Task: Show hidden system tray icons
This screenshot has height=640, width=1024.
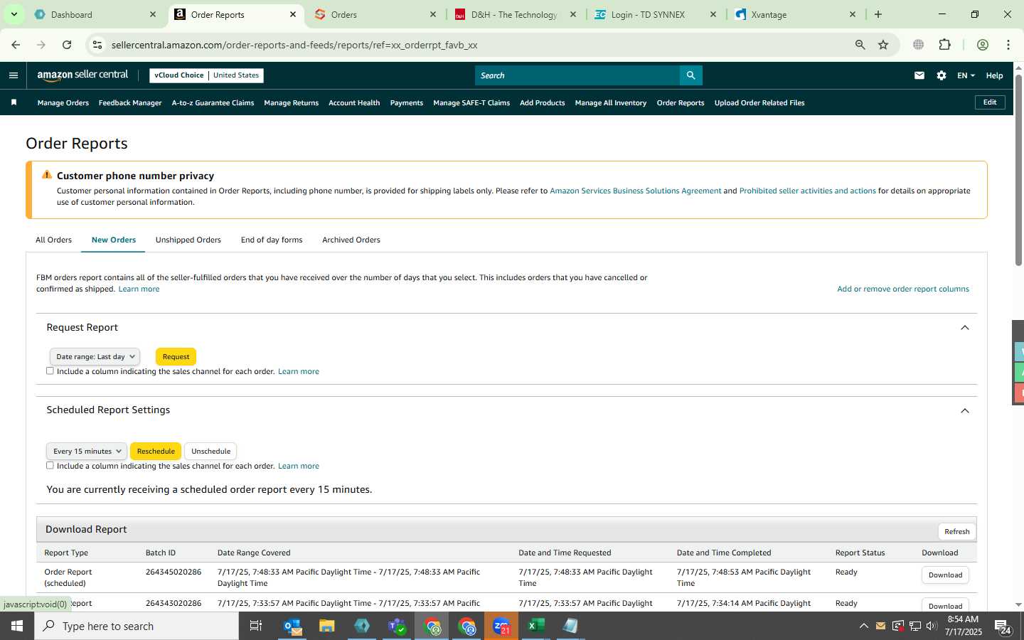Action: click(863, 626)
